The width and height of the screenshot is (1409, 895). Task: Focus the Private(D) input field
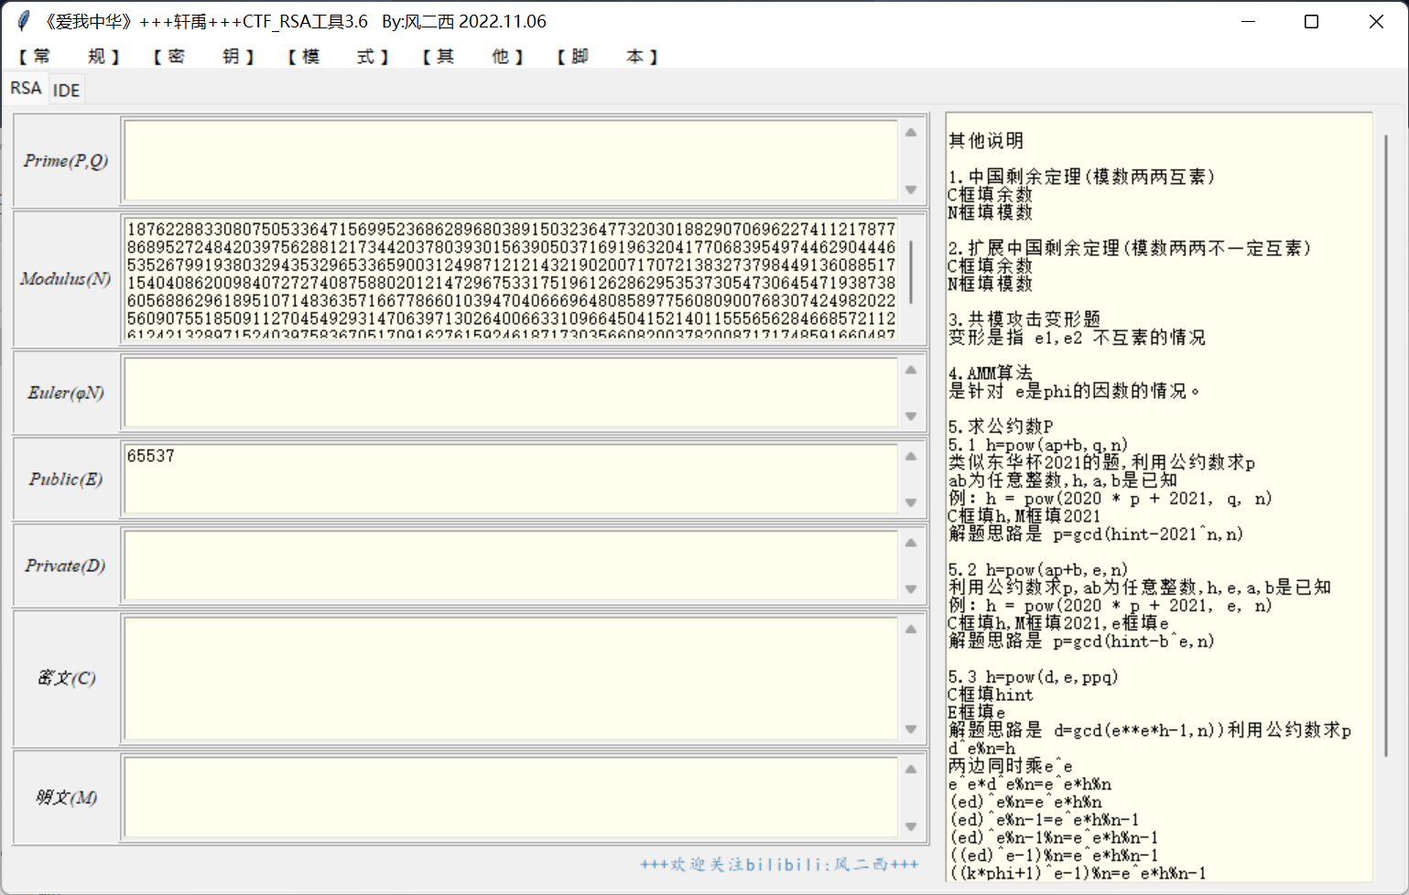[x=511, y=566]
